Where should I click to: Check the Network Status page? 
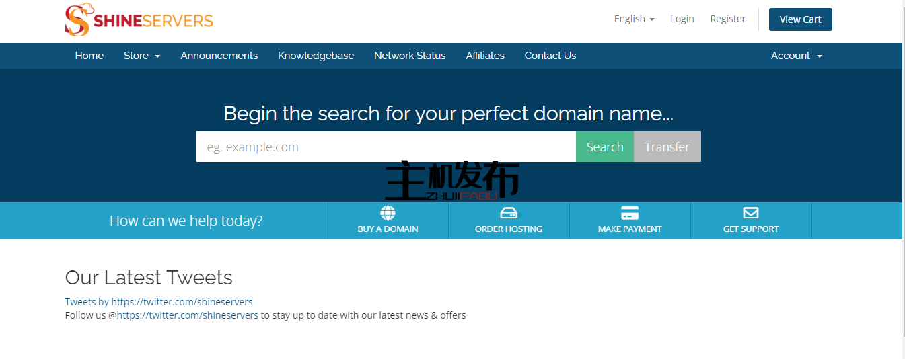pos(410,56)
